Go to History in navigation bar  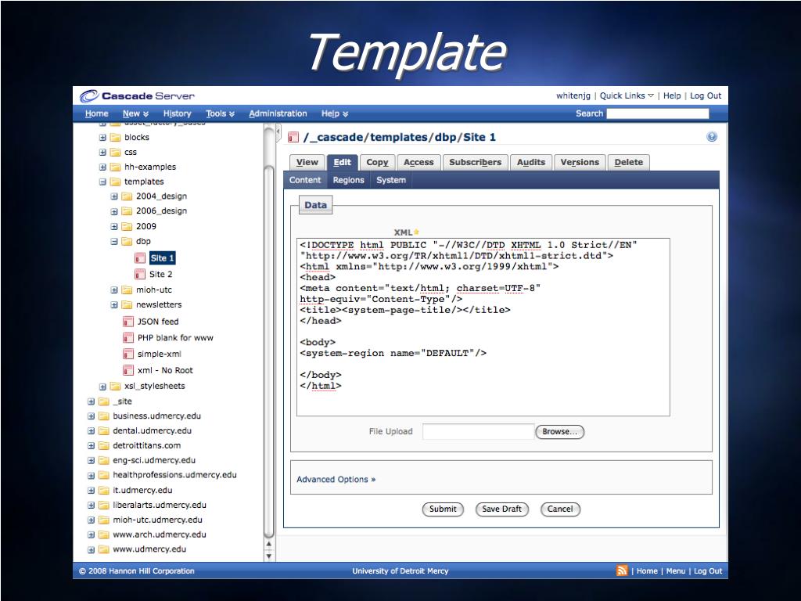[x=177, y=113]
